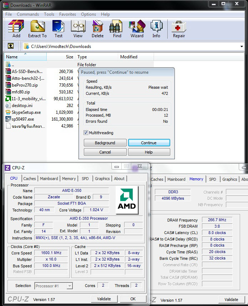Click the Add archive toolbar icon
This screenshot has width=248, height=306.
coord(16,29)
